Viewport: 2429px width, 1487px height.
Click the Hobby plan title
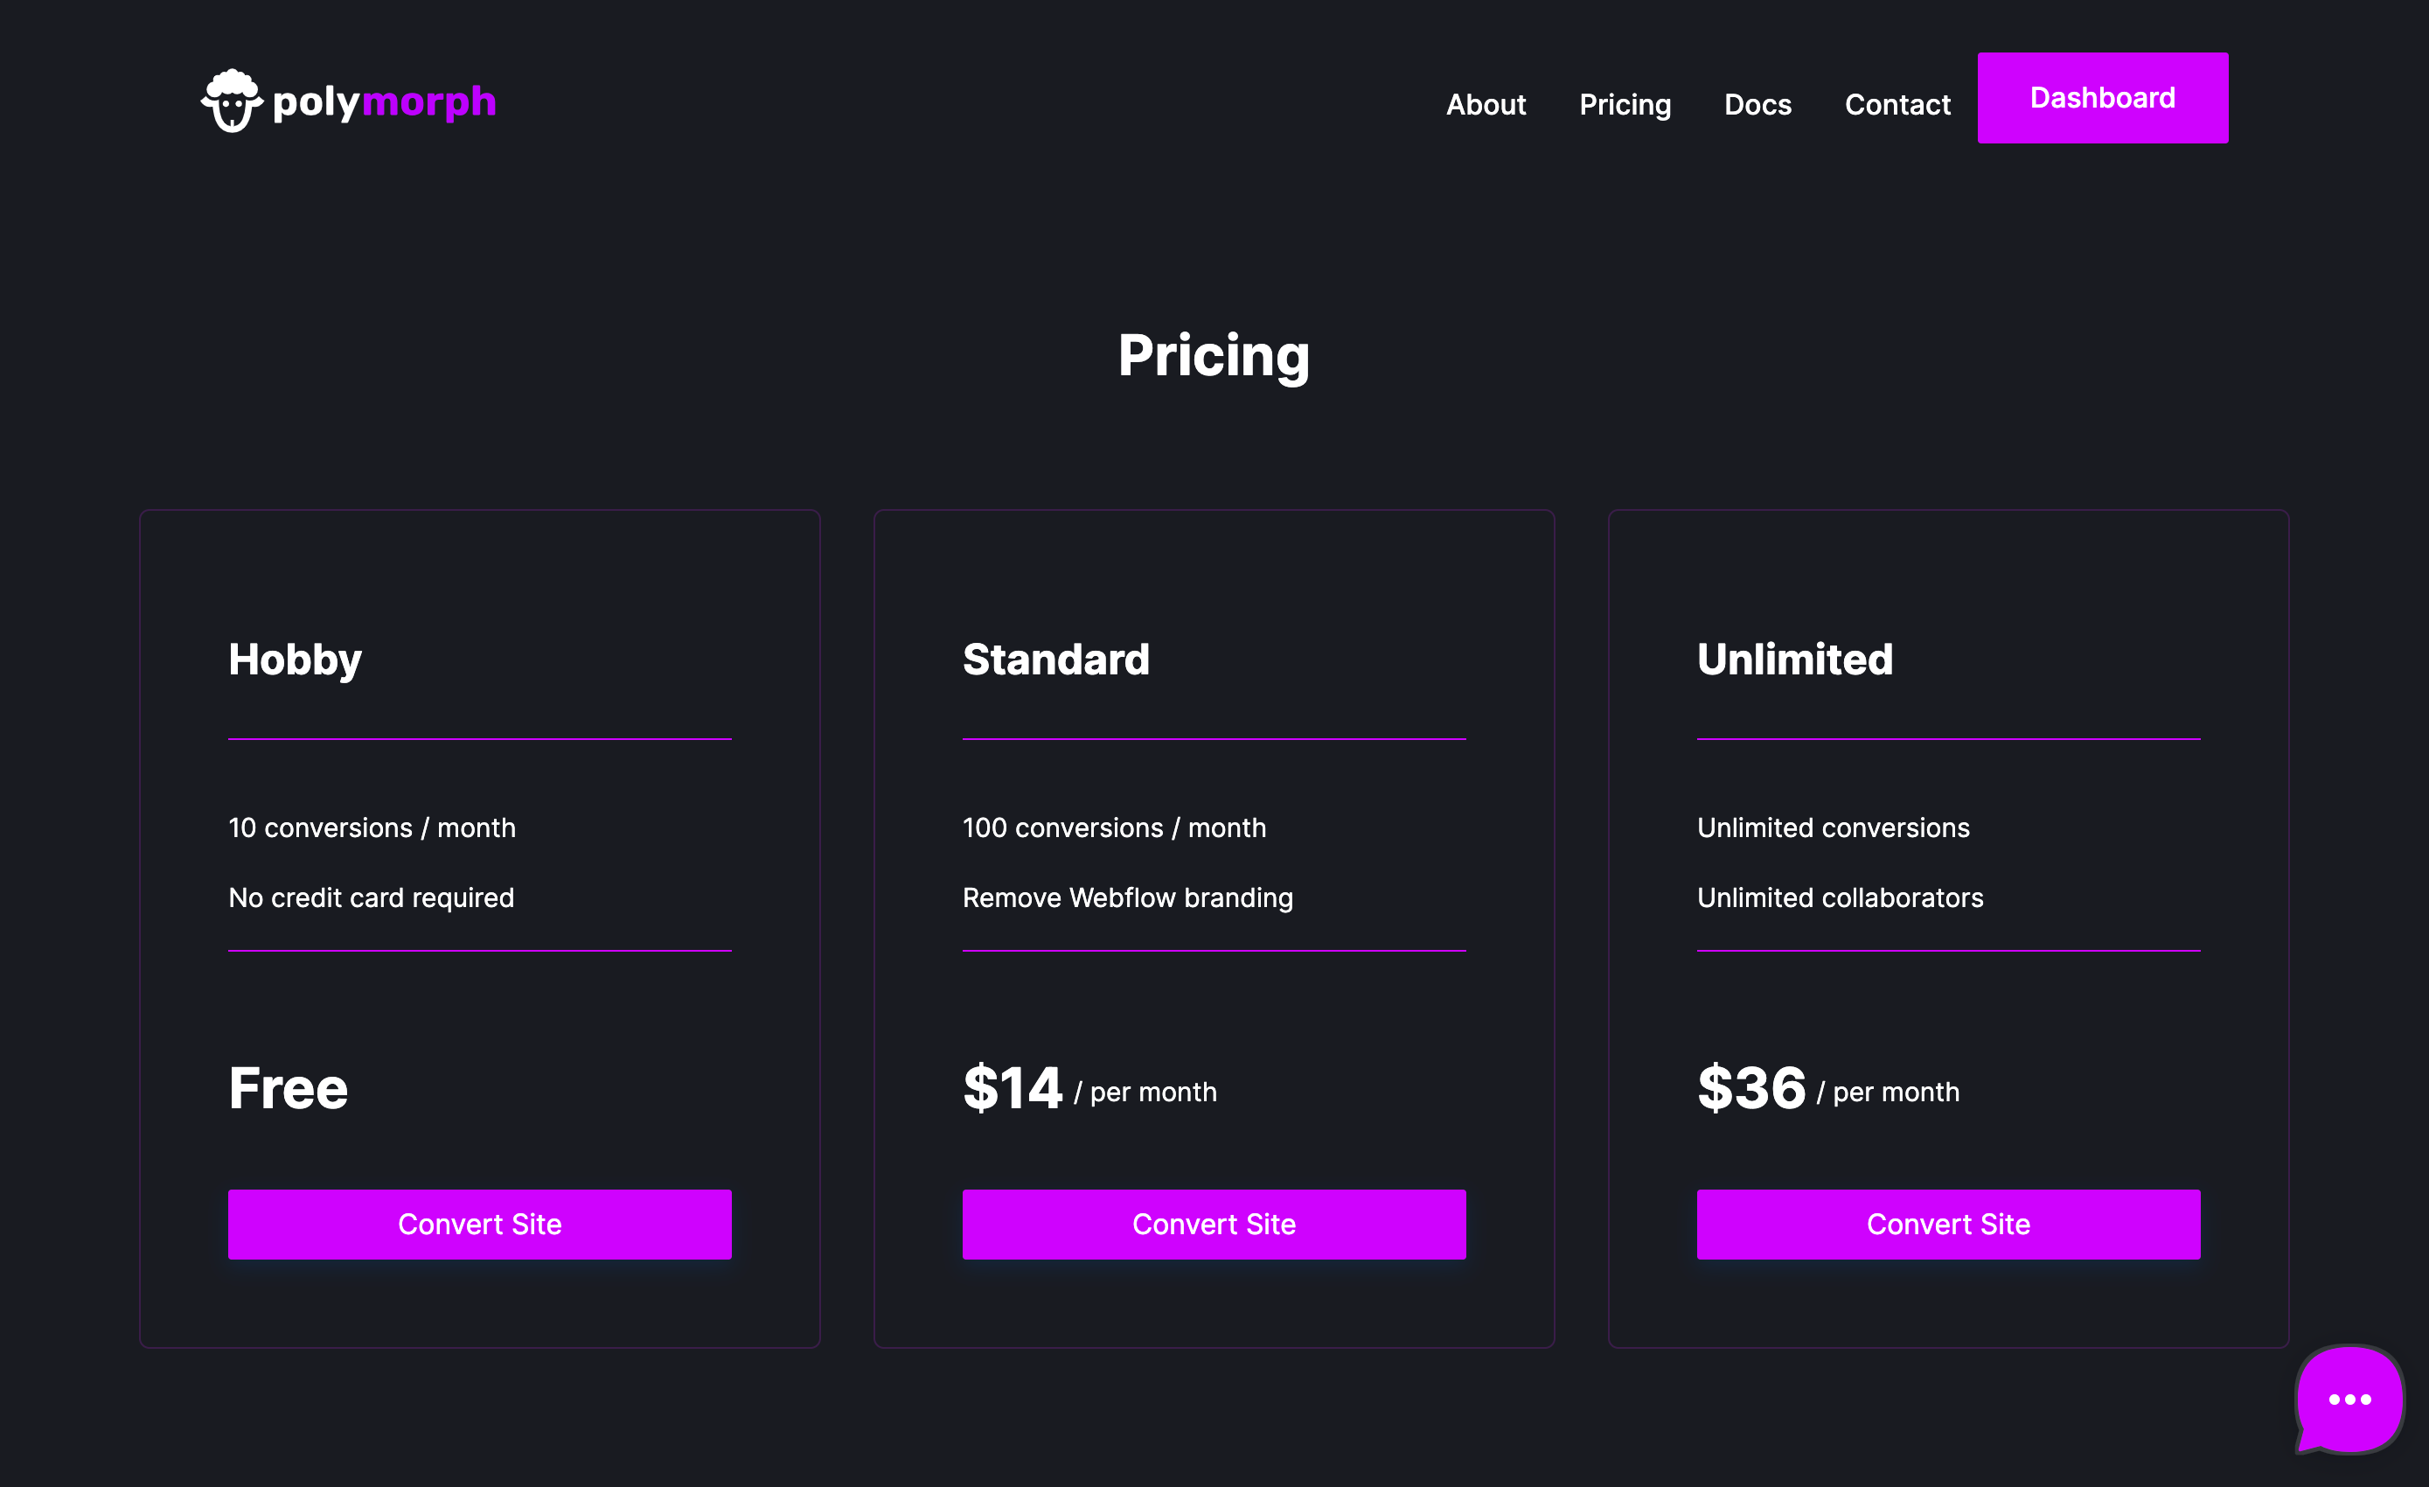pyautogui.click(x=295, y=660)
